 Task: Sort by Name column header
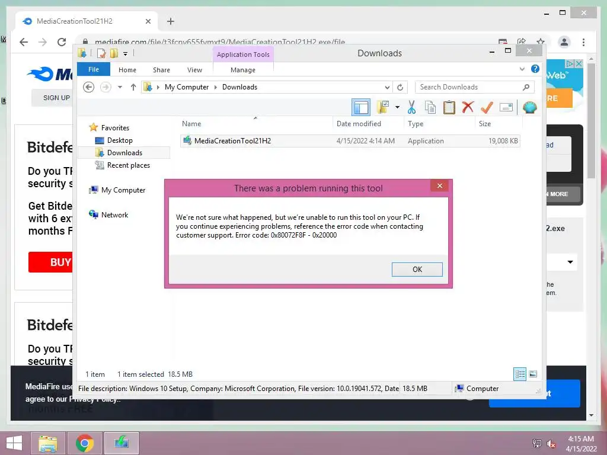(255, 124)
